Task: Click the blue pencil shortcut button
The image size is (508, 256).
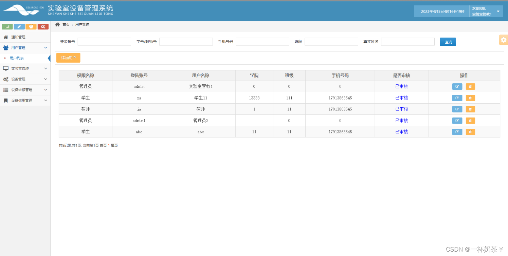Action: (x=19, y=27)
